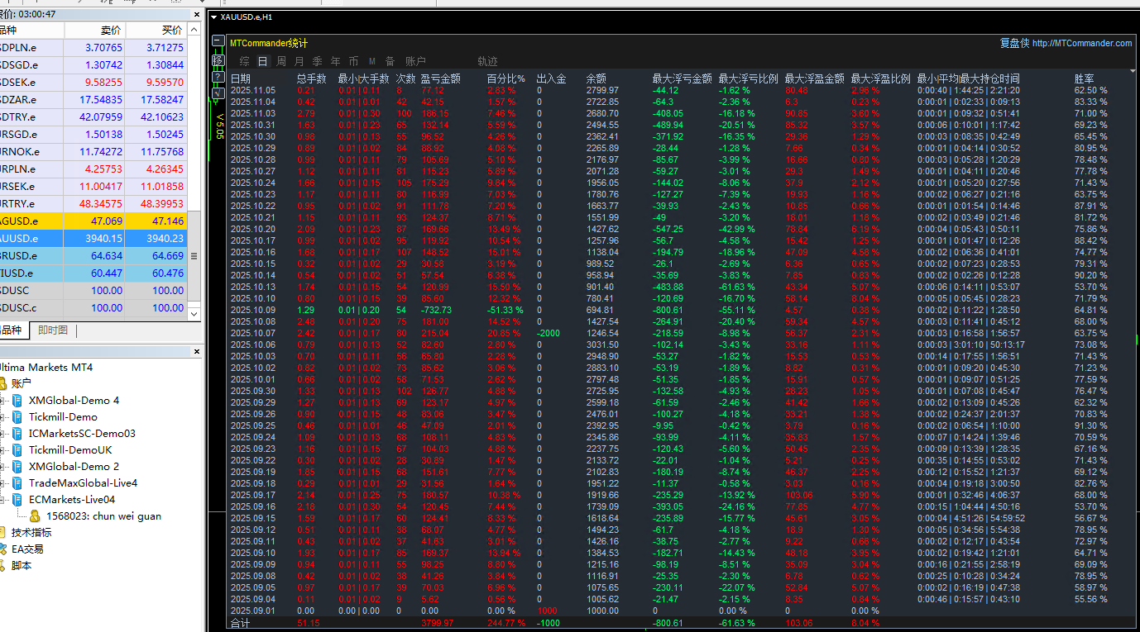Click the EA交易 icon in navigator

tap(3, 549)
